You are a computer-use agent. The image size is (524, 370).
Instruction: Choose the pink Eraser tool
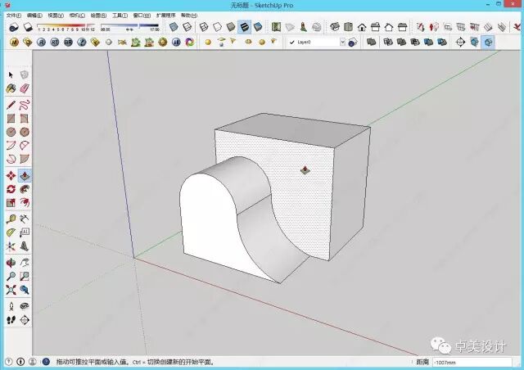coord(25,88)
